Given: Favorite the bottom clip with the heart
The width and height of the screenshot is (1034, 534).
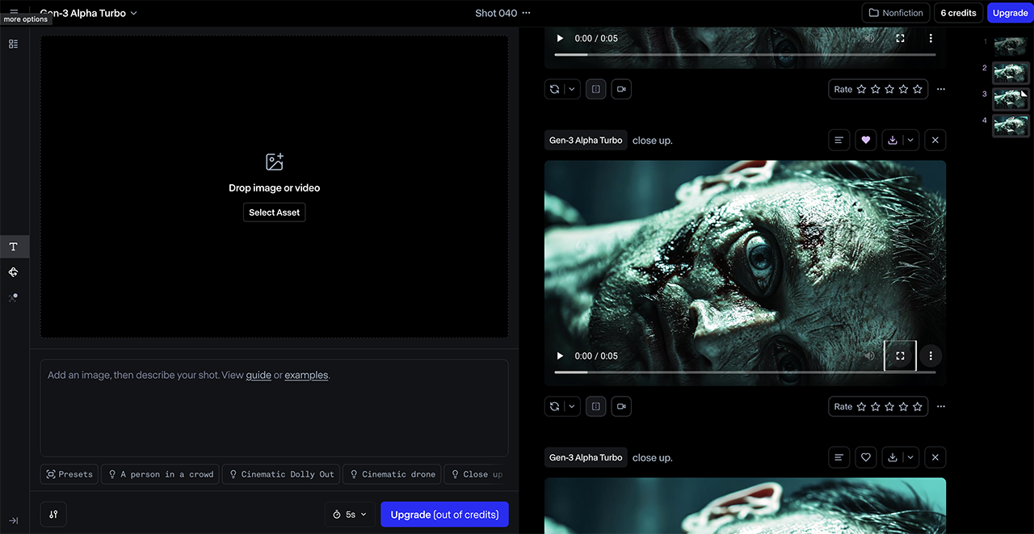Looking at the screenshot, I should tap(866, 457).
